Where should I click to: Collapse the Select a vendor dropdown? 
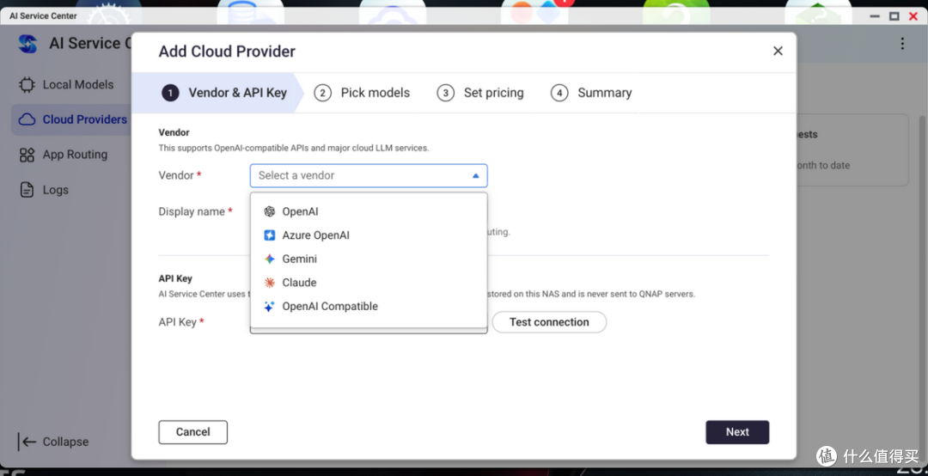475,176
